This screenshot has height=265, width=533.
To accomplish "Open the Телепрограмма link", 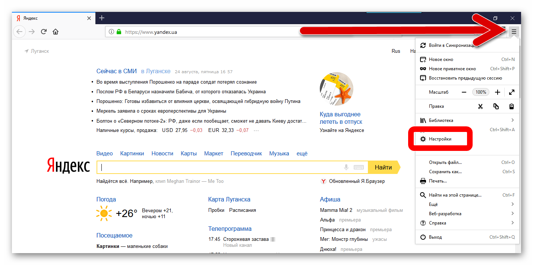I will point(230,229).
